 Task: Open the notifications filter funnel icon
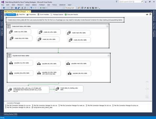coord(117,2)
